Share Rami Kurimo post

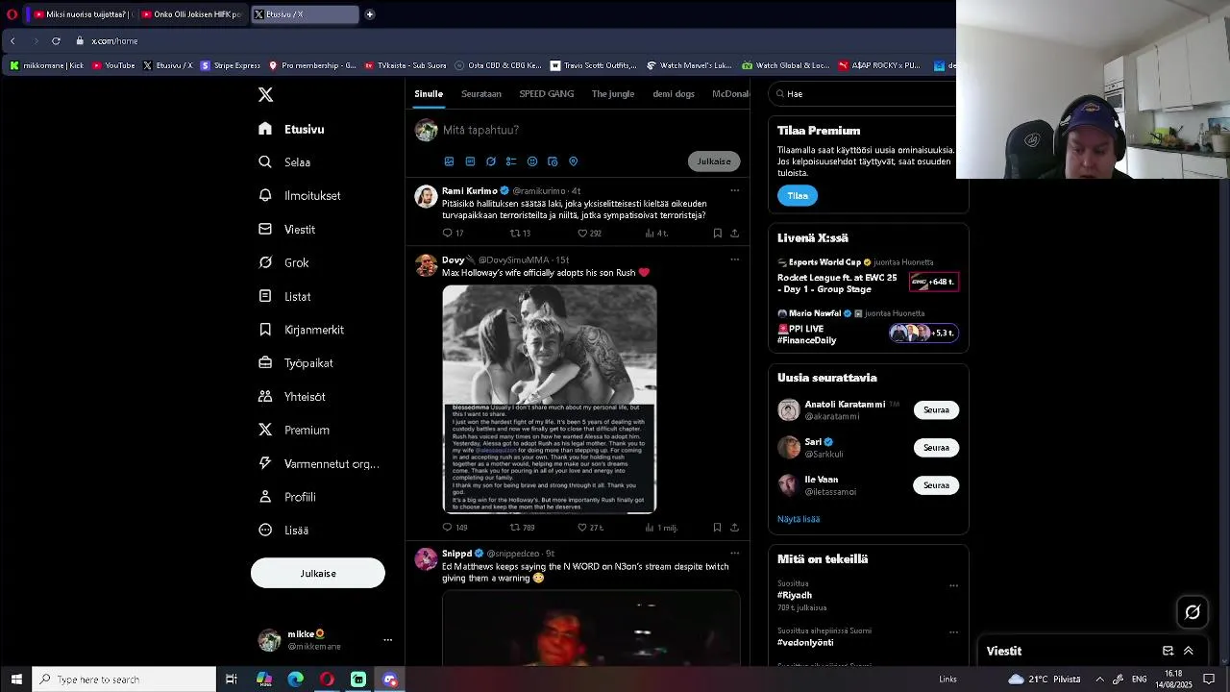tap(734, 233)
